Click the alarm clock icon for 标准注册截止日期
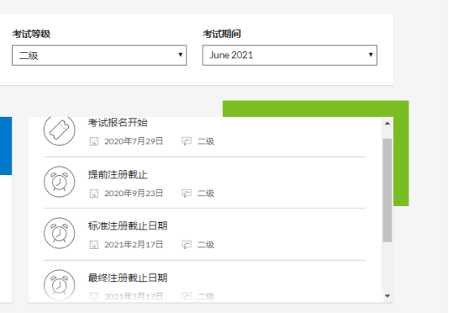 click(59, 233)
